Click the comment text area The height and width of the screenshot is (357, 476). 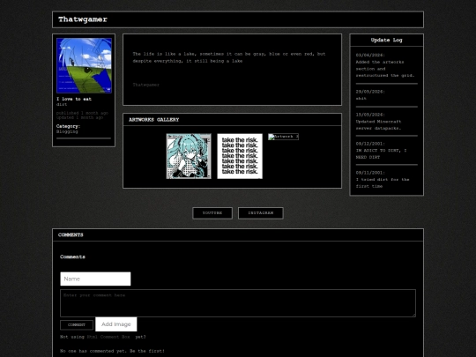click(x=238, y=303)
